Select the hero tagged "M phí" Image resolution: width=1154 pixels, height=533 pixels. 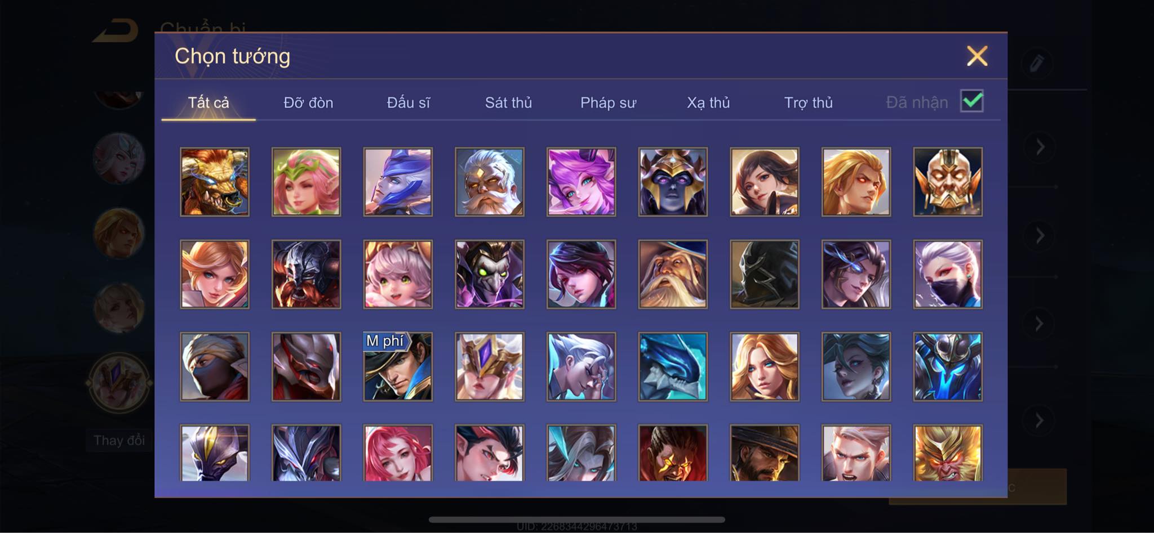398,366
